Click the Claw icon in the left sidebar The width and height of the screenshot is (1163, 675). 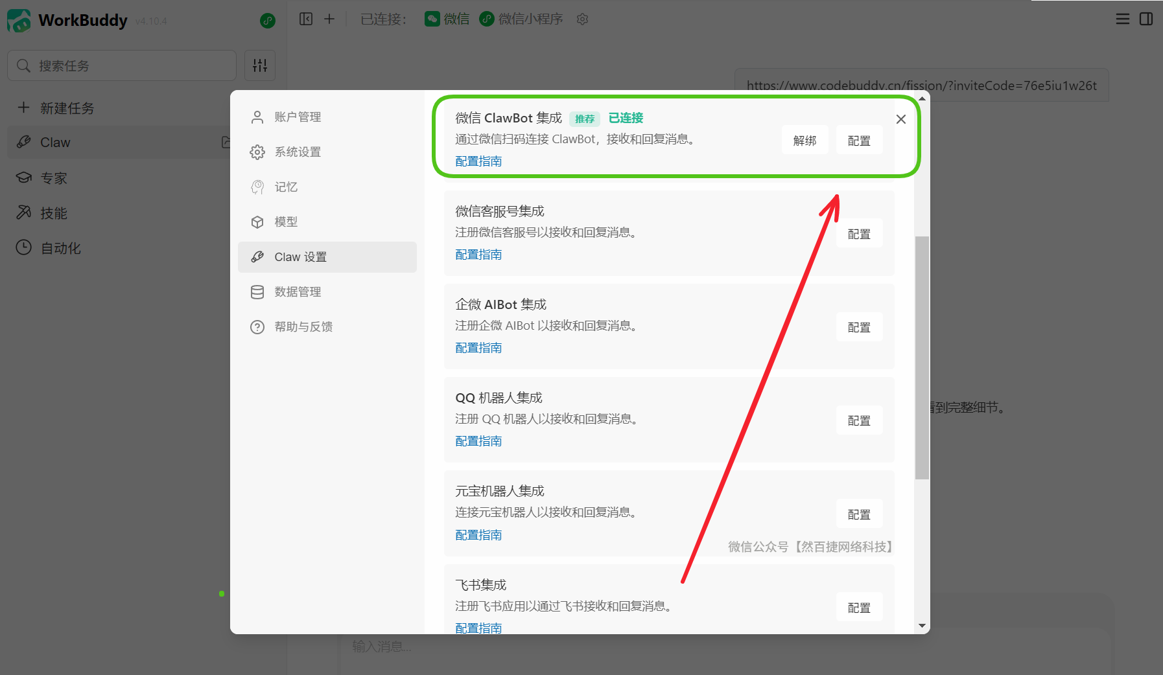pos(24,142)
